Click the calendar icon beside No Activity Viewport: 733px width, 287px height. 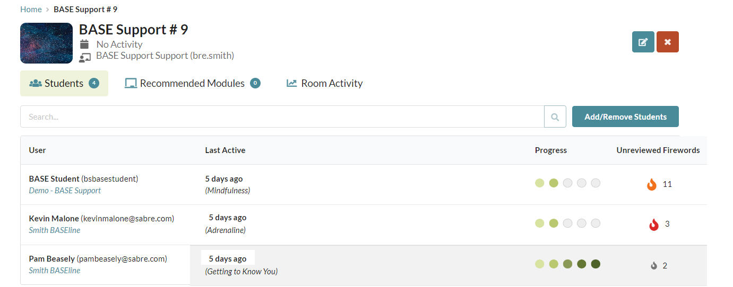point(84,44)
